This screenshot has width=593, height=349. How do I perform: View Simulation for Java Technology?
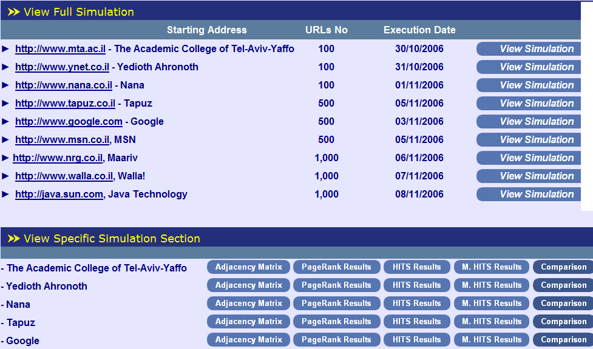tap(529, 194)
